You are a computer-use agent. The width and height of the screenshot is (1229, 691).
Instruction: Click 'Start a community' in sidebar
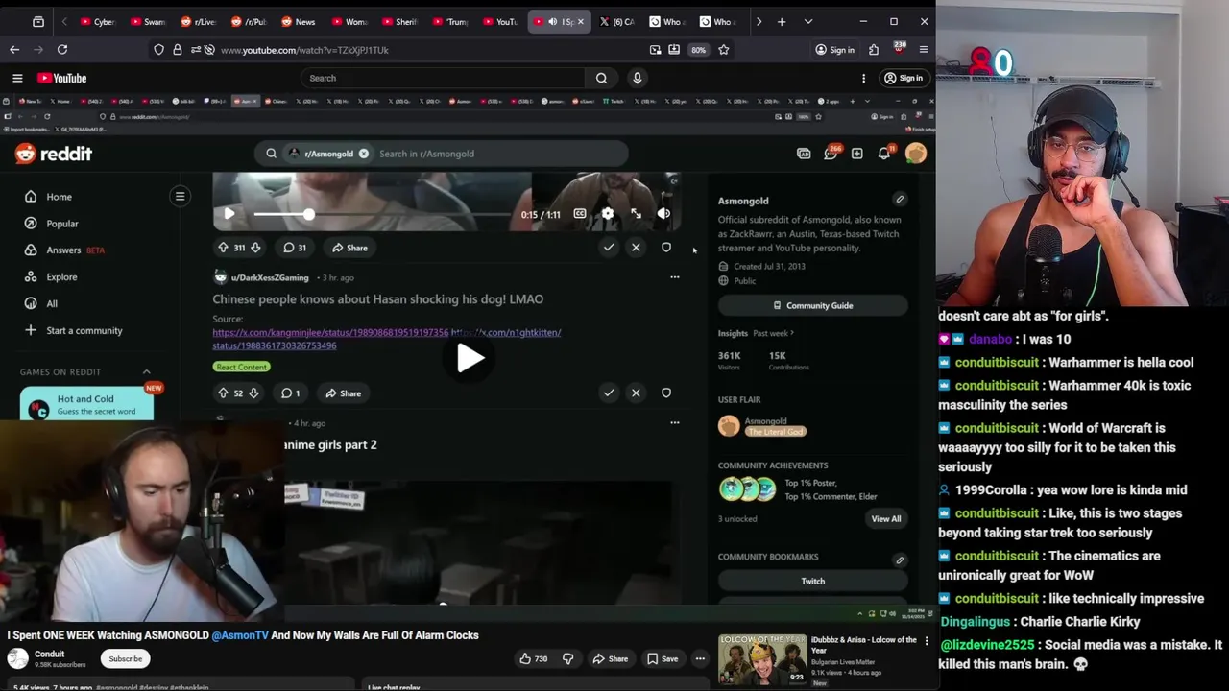coord(84,331)
